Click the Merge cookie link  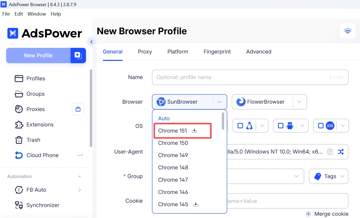tap(331, 214)
